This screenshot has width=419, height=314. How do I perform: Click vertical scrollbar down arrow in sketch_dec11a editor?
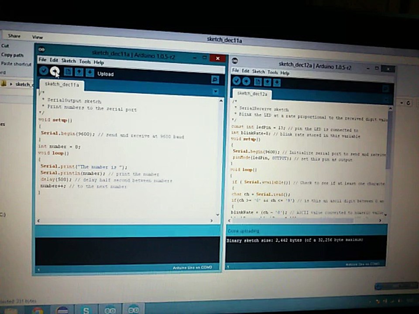(218, 215)
